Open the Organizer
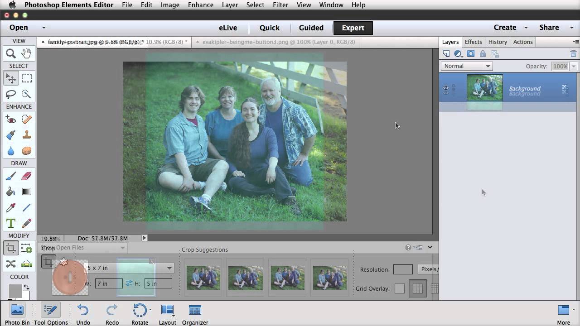Screen dimensions: 580x326 click(x=195, y=314)
